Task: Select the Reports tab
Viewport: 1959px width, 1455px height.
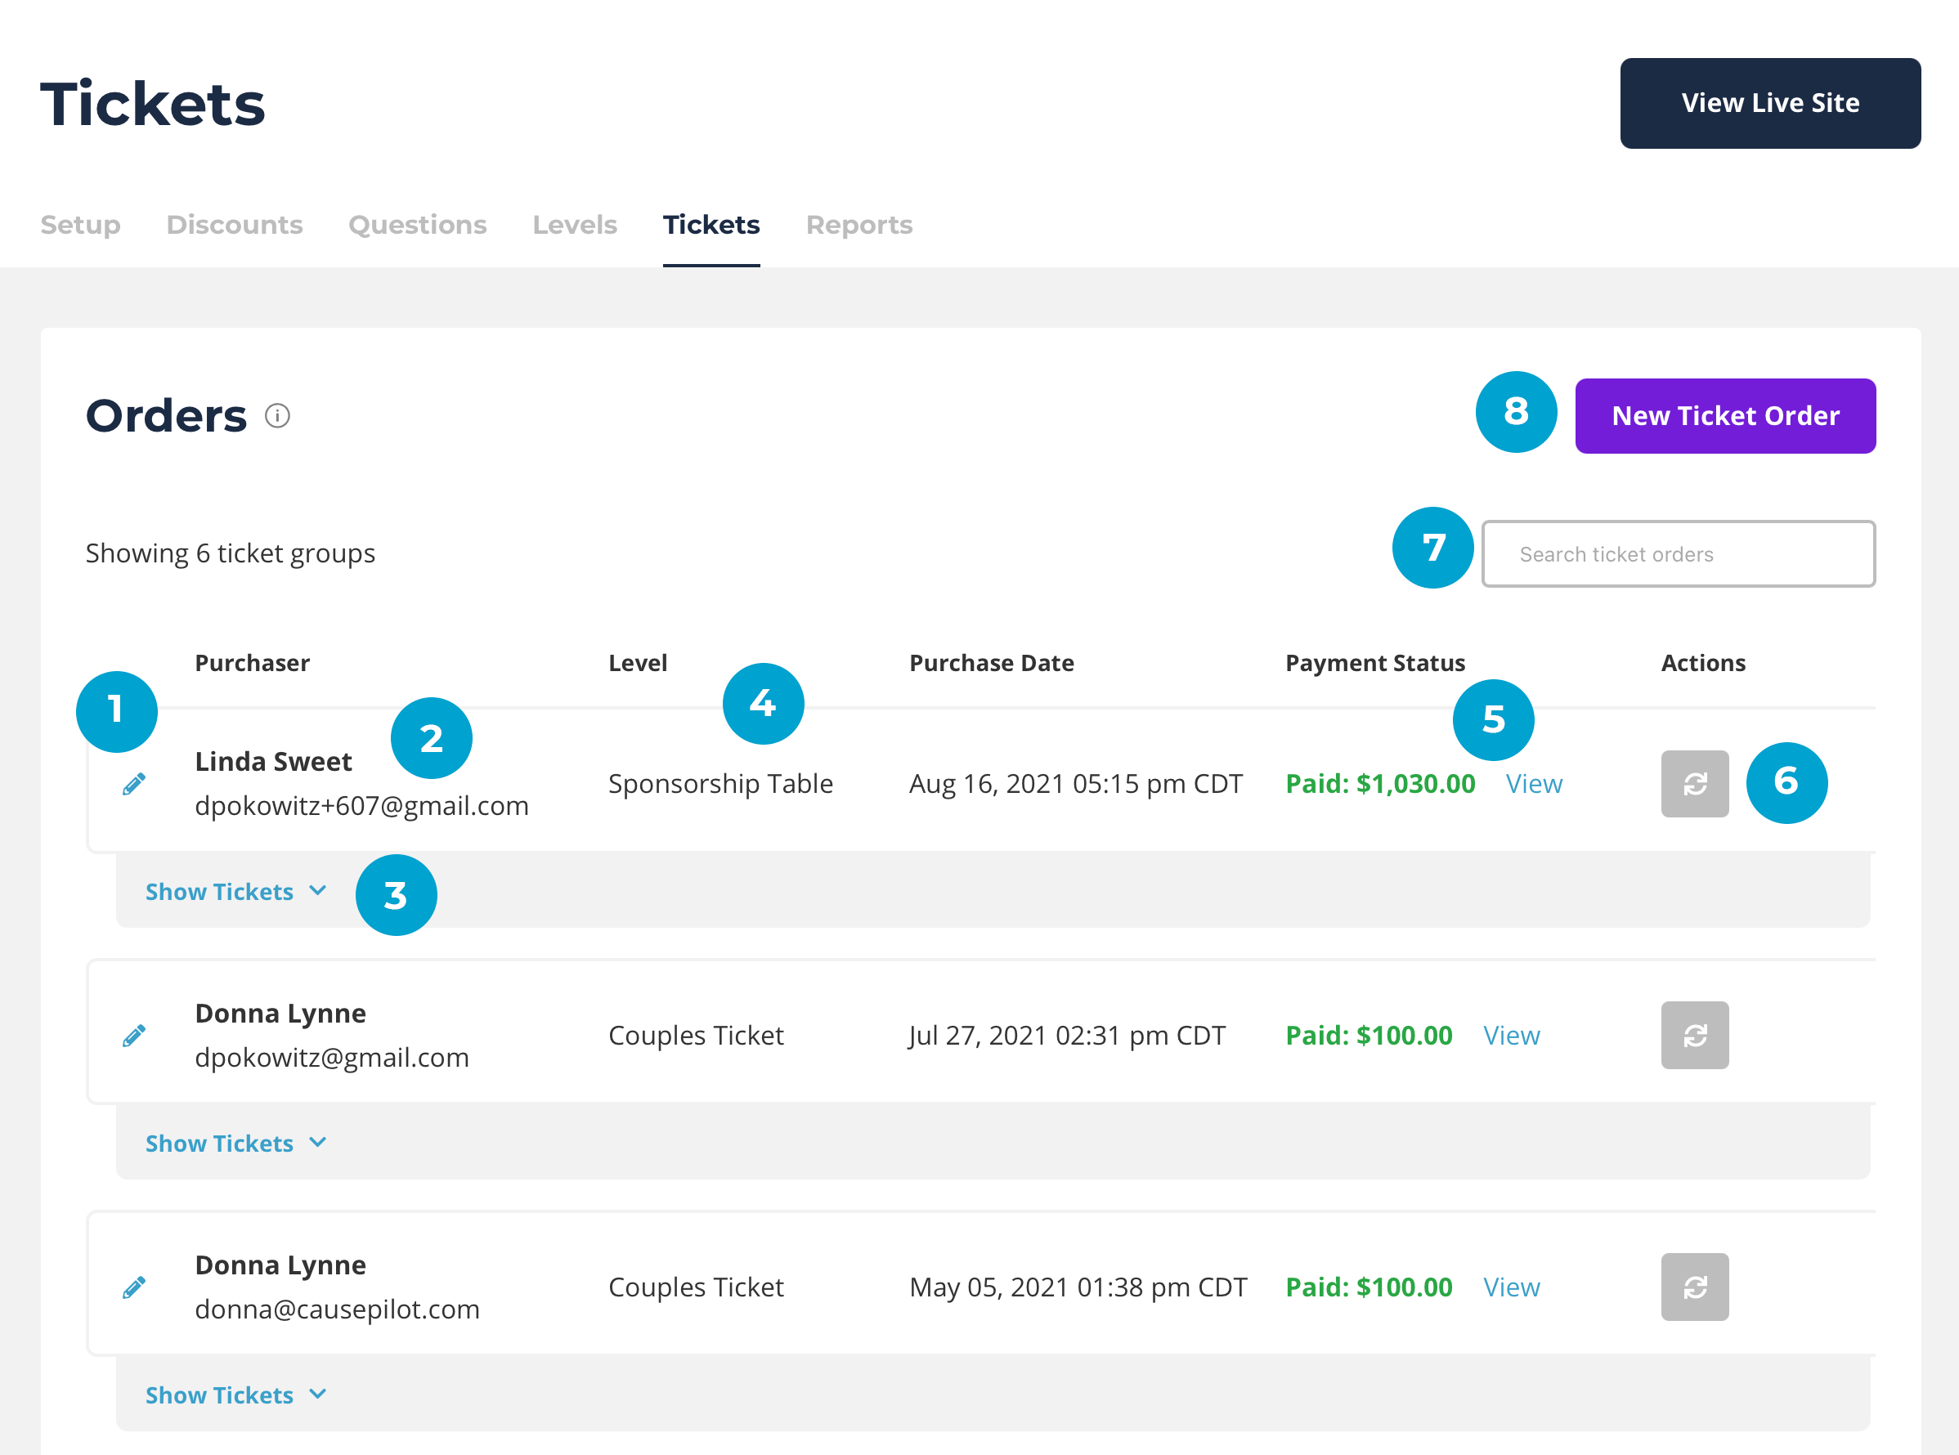Action: coord(858,225)
